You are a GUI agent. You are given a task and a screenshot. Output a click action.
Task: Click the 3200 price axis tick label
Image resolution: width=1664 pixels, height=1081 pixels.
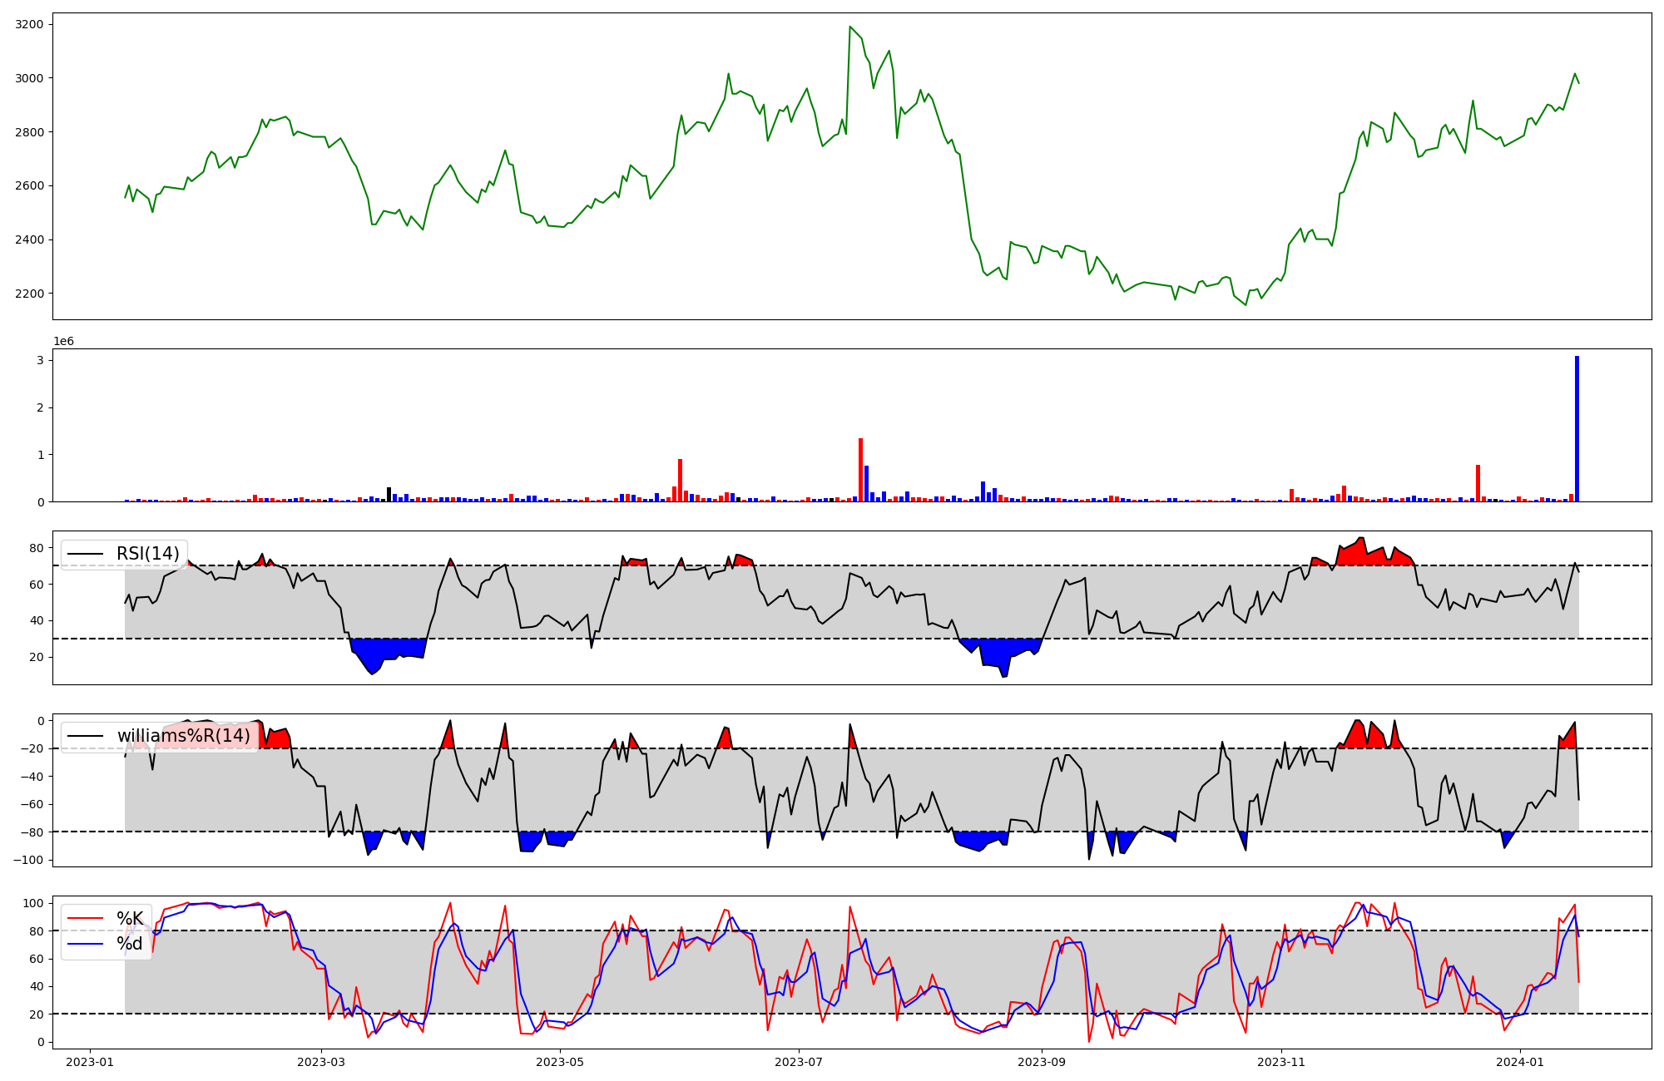(x=29, y=24)
